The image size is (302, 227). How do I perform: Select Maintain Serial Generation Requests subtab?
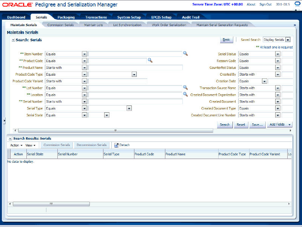[x=222, y=25]
